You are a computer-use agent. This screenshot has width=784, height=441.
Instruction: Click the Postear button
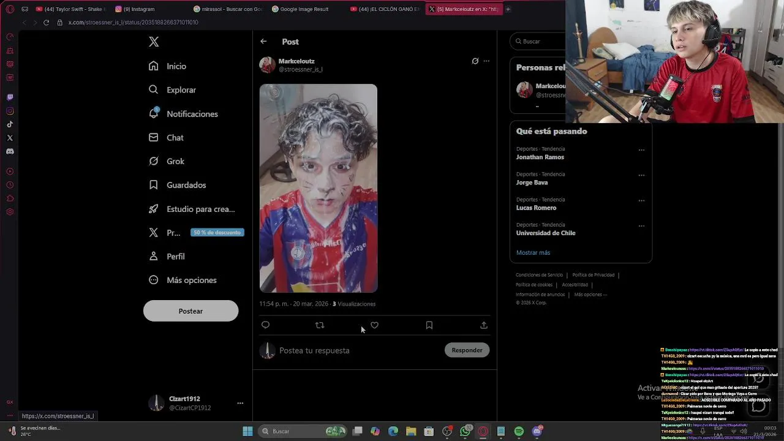click(x=190, y=311)
